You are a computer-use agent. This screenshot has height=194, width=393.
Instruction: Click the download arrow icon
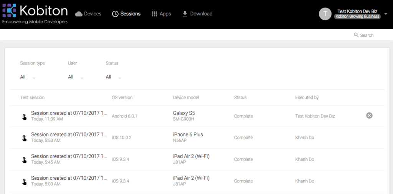[185, 14]
